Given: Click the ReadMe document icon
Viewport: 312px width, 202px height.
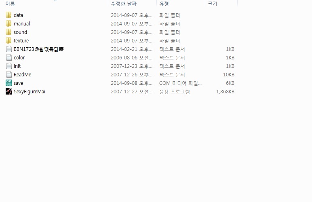Looking at the screenshot, I should [9, 75].
